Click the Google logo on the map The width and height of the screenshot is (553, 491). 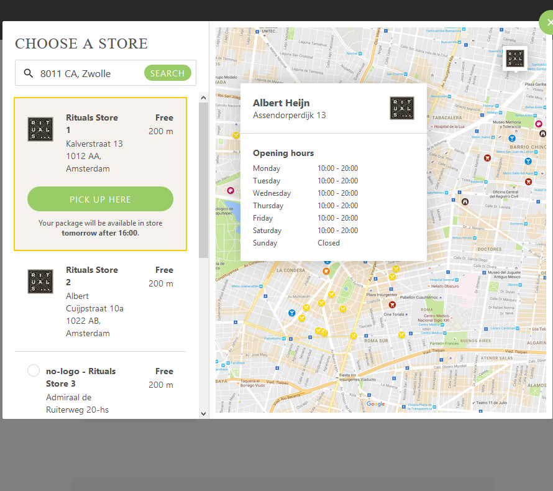(x=375, y=404)
